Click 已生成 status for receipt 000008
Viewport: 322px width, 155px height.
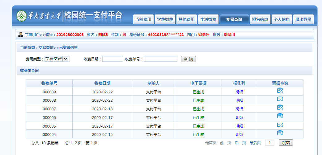198,100
